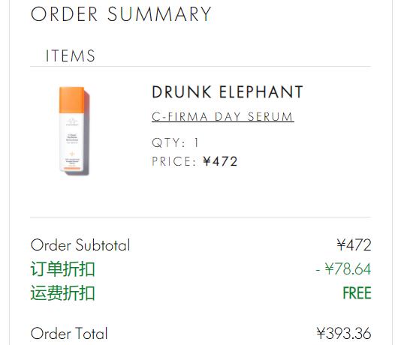The width and height of the screenshot is (410, 345).
Task: Click the Order Total label
Action: point(69,334)
